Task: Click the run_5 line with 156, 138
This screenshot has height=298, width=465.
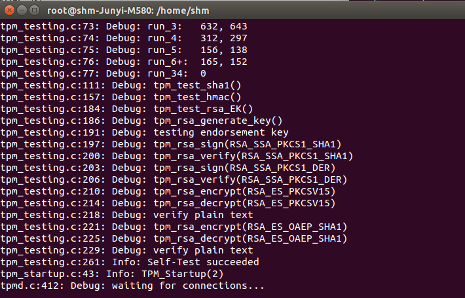Action: [x=124, y=50]
